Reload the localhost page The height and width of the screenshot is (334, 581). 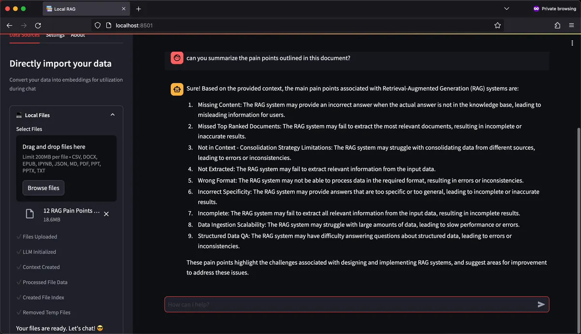(x=38, y=25)
